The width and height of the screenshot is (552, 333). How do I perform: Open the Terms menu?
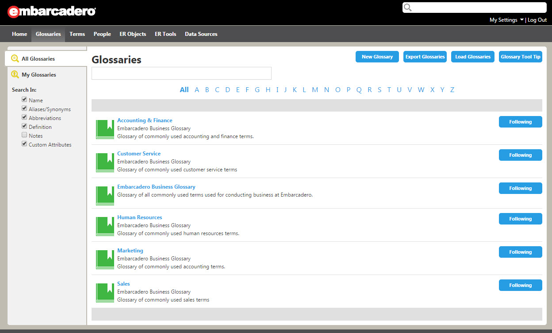pyautogui.click(x=77, y=34)
